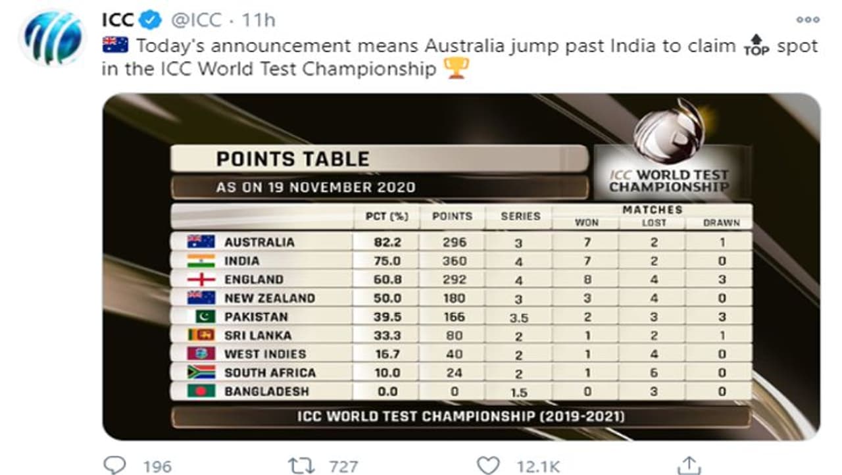Click the ICC profile avatar logo
Viewport: 842px width, 475px height.
click(x=53, y=38)
